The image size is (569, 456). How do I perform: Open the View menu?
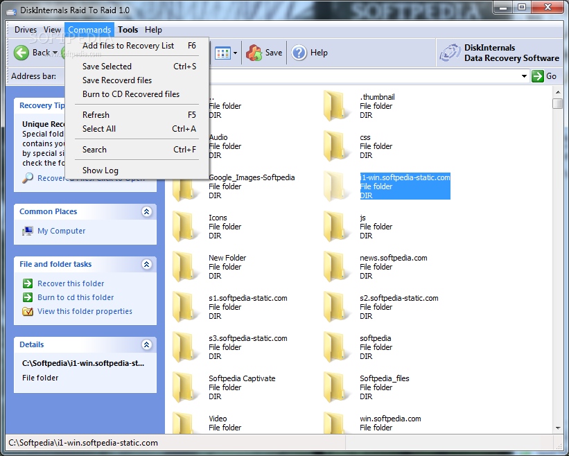(x=52, y=30)
